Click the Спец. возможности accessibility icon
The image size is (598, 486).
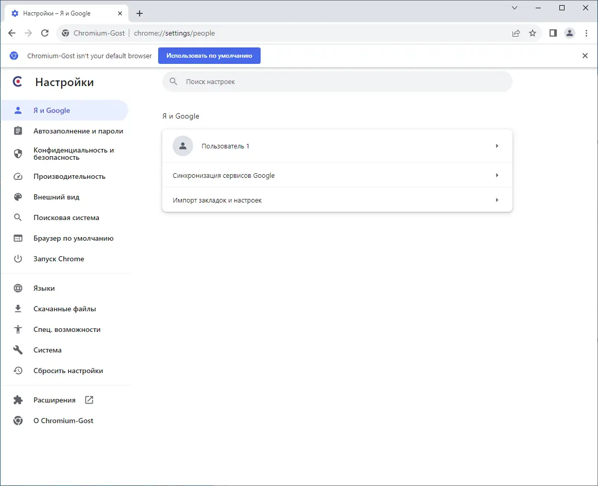[18, 329]
